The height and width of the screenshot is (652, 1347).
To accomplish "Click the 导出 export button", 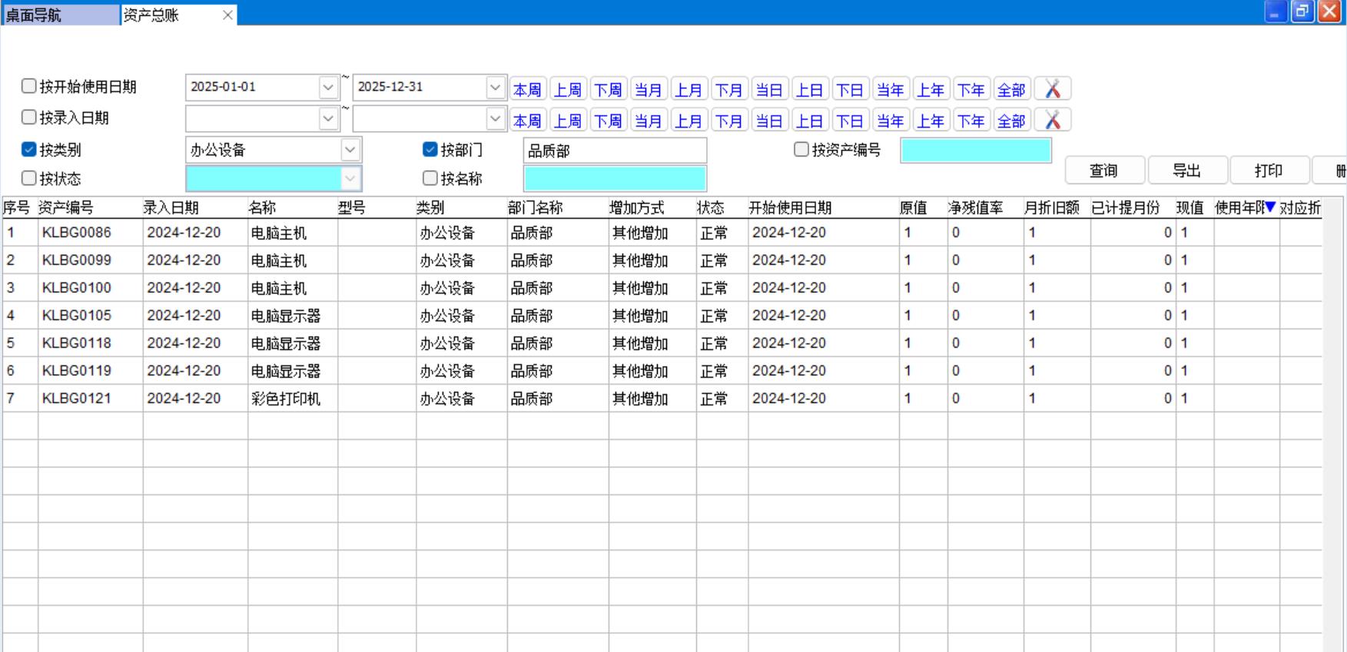I will click(x=1186, y=170).
